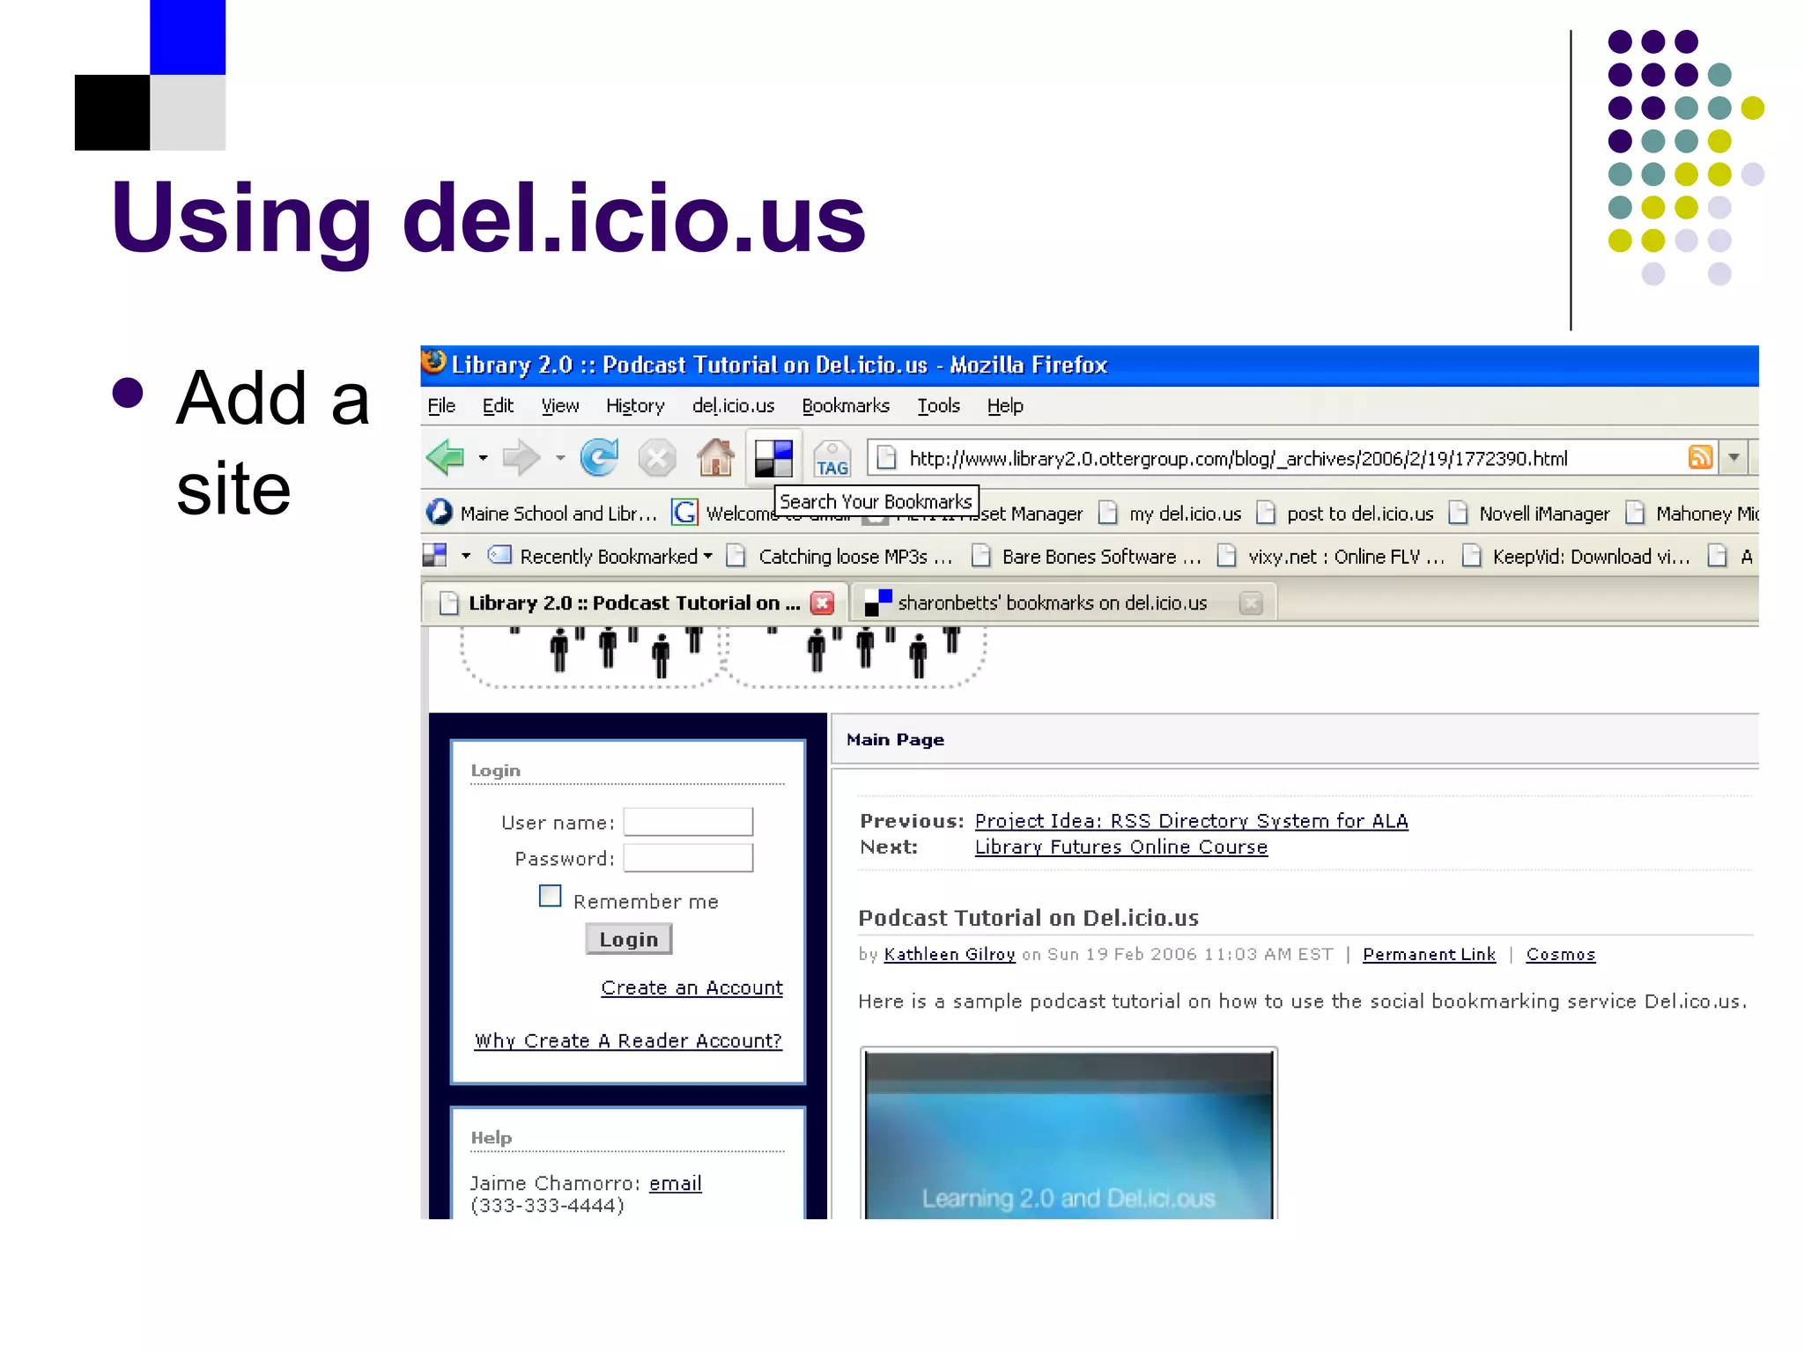This screenshot has width=1804, height=1353.
Task: Play the Learning 2.0 and Del.icio.us video thumbnail
Action: [x=1069, y=1135]
